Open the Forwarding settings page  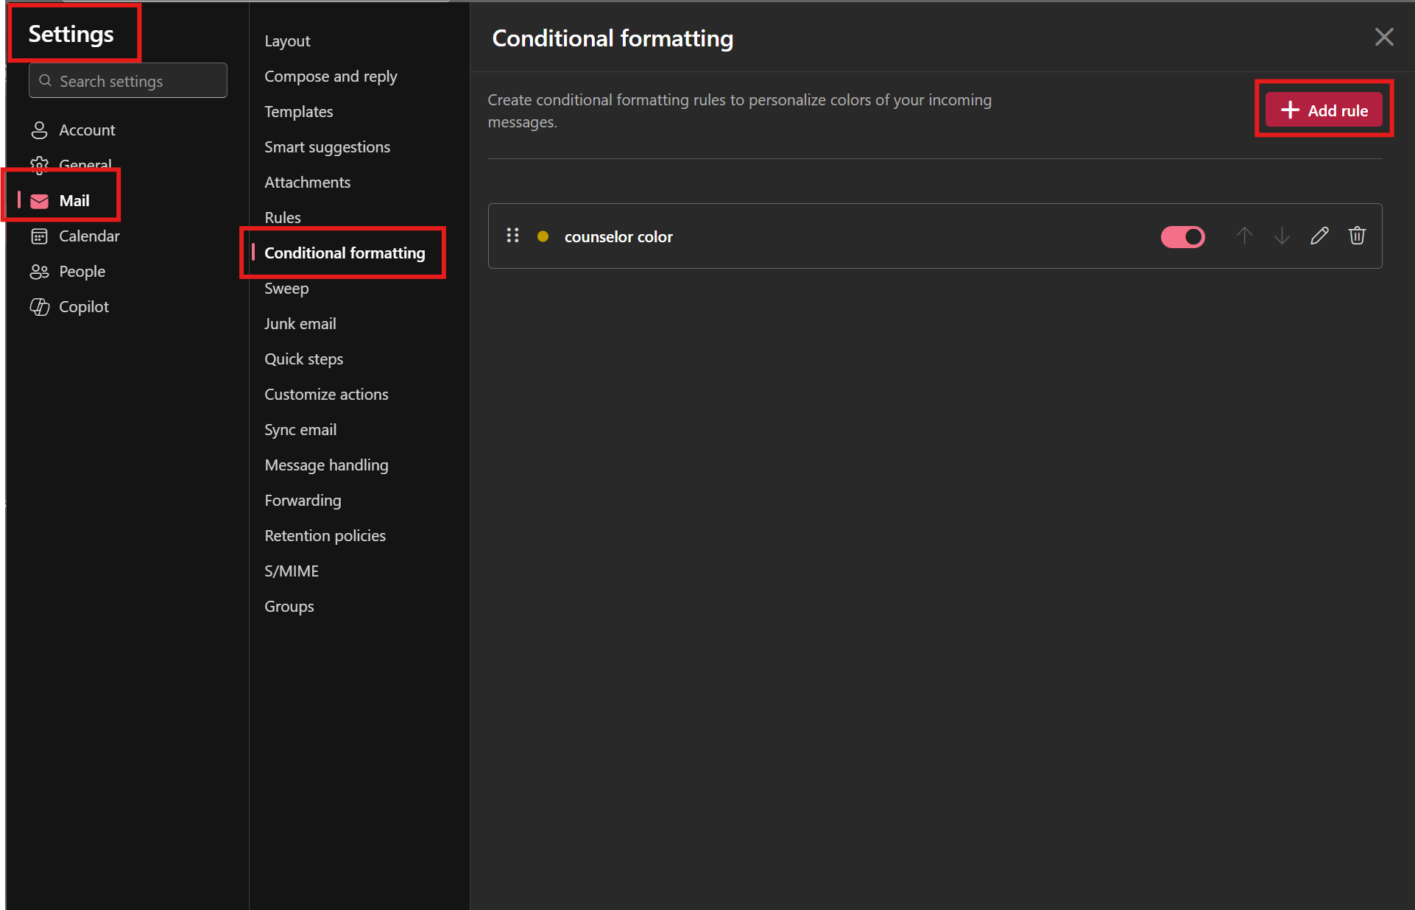coord(303,500)
